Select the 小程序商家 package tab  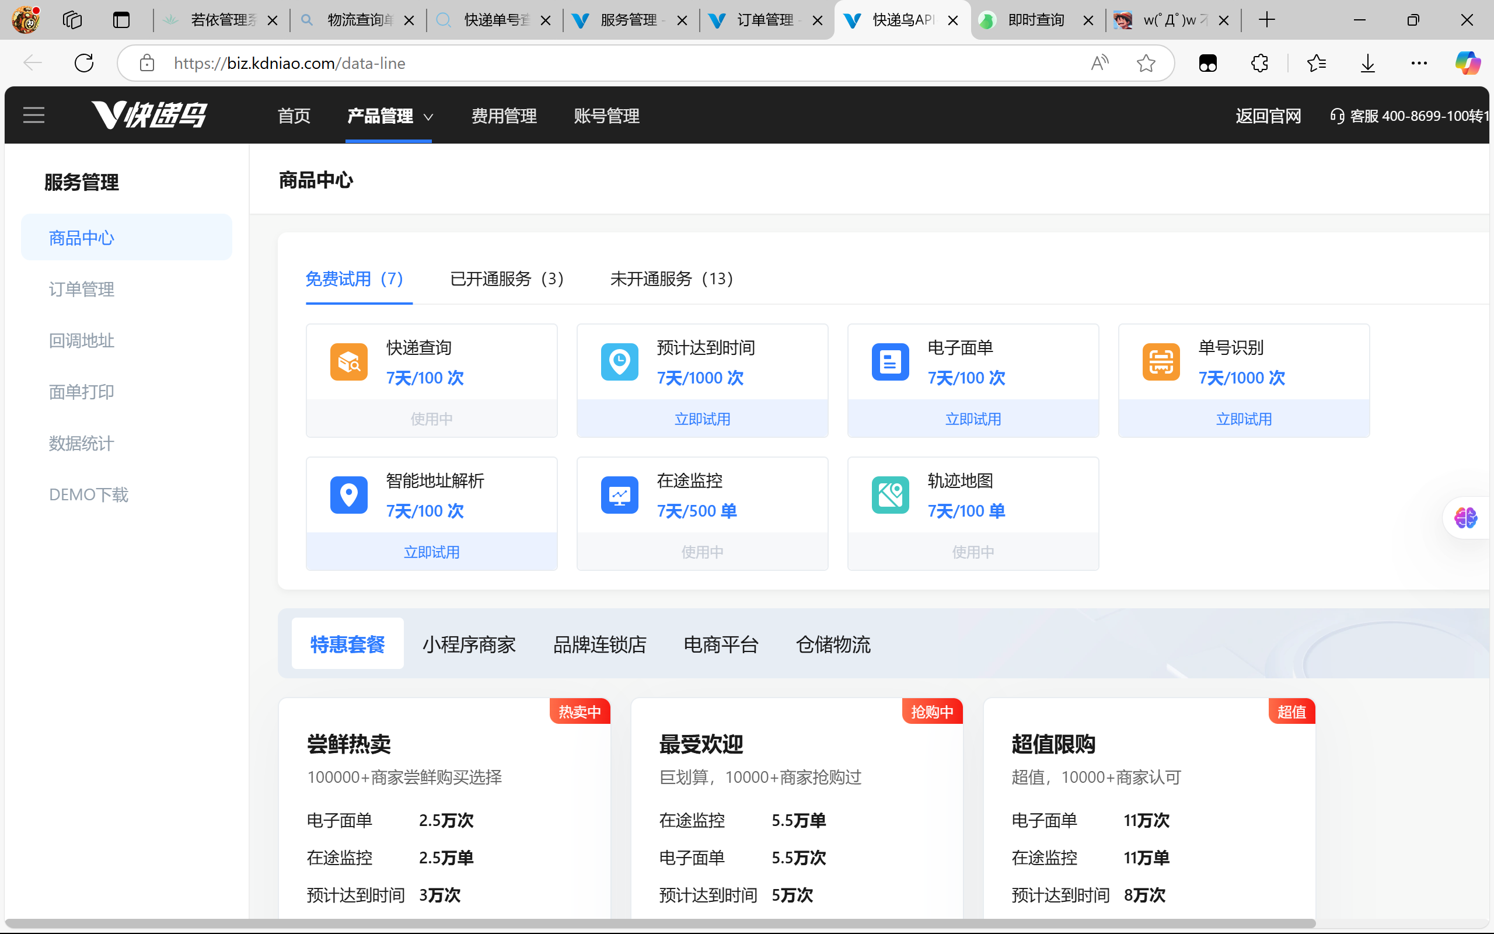[469, 644]
